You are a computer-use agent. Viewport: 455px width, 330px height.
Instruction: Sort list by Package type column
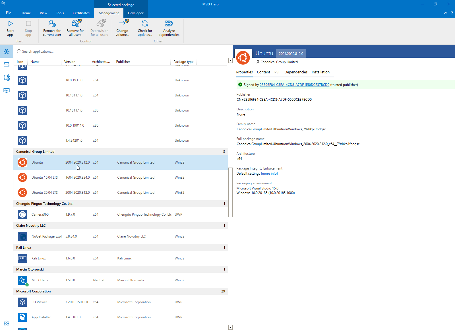click(184, 62)
